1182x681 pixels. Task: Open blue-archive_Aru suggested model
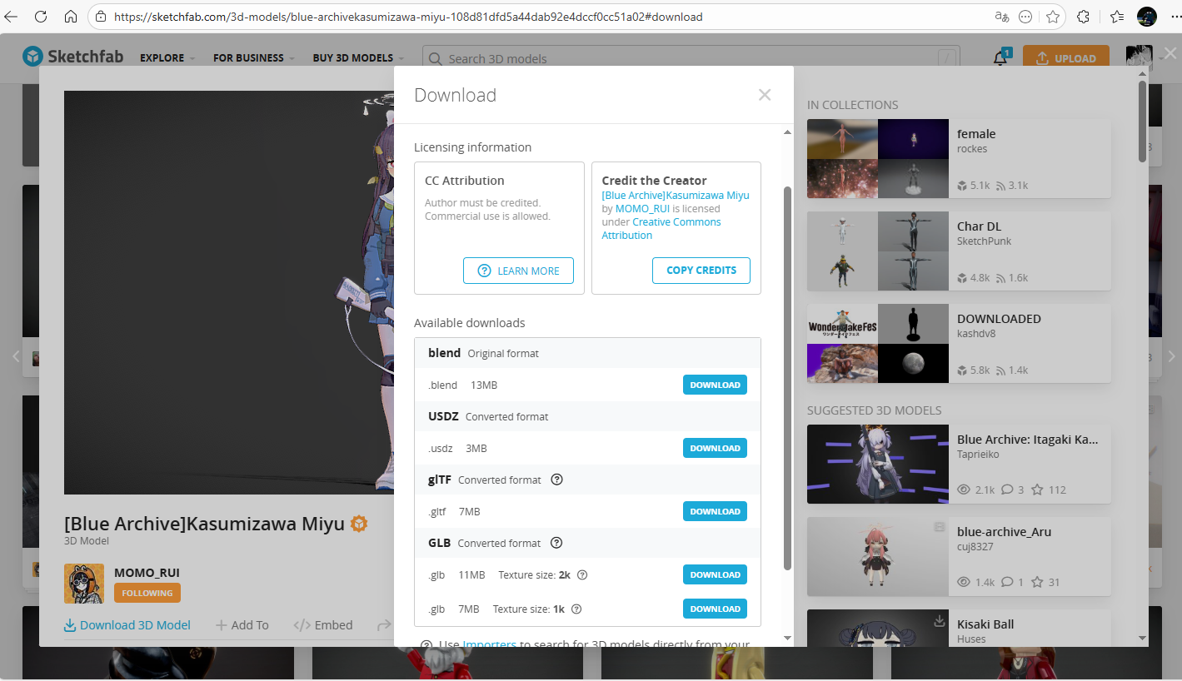959,556
